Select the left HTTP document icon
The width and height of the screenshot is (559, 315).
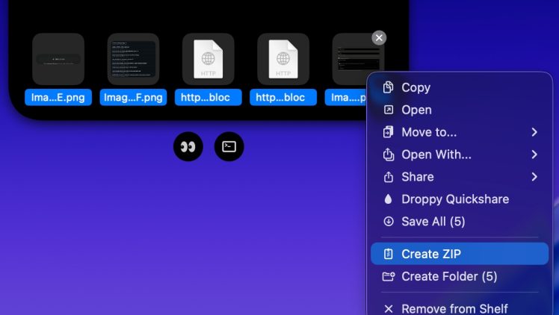point(209,59)
